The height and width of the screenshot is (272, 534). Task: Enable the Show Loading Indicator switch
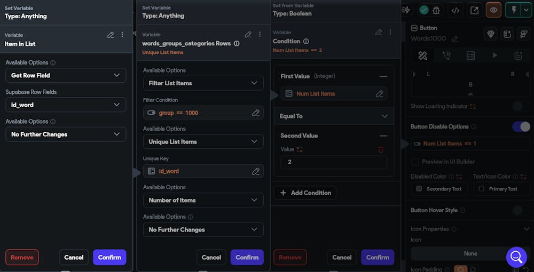point(521,106)
